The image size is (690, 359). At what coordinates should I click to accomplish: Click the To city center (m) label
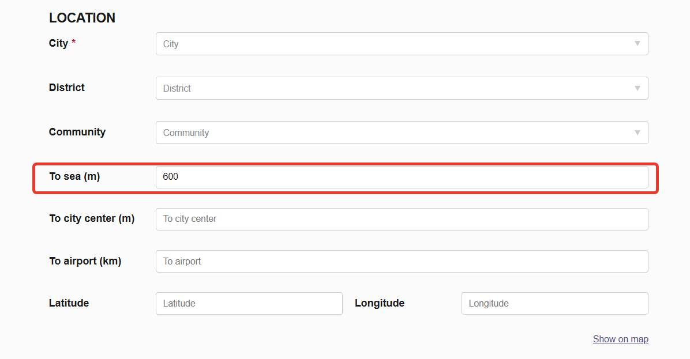tap(92, 218)
